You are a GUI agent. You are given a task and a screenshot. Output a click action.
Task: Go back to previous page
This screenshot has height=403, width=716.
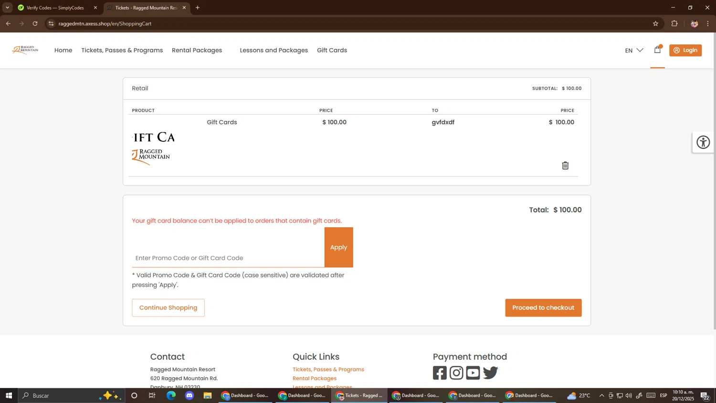pos(8,23)
